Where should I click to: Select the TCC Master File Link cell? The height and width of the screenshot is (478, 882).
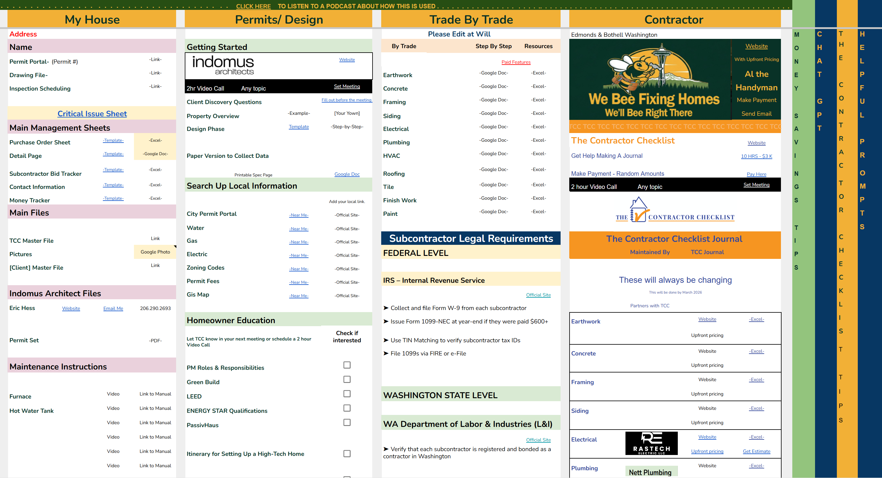pos(155,239)
